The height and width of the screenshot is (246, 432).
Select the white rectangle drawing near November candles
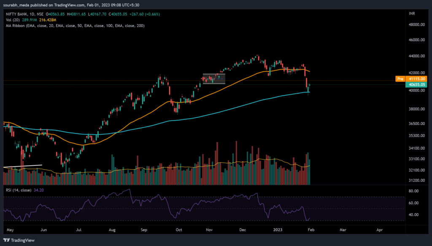coord(214,79)
